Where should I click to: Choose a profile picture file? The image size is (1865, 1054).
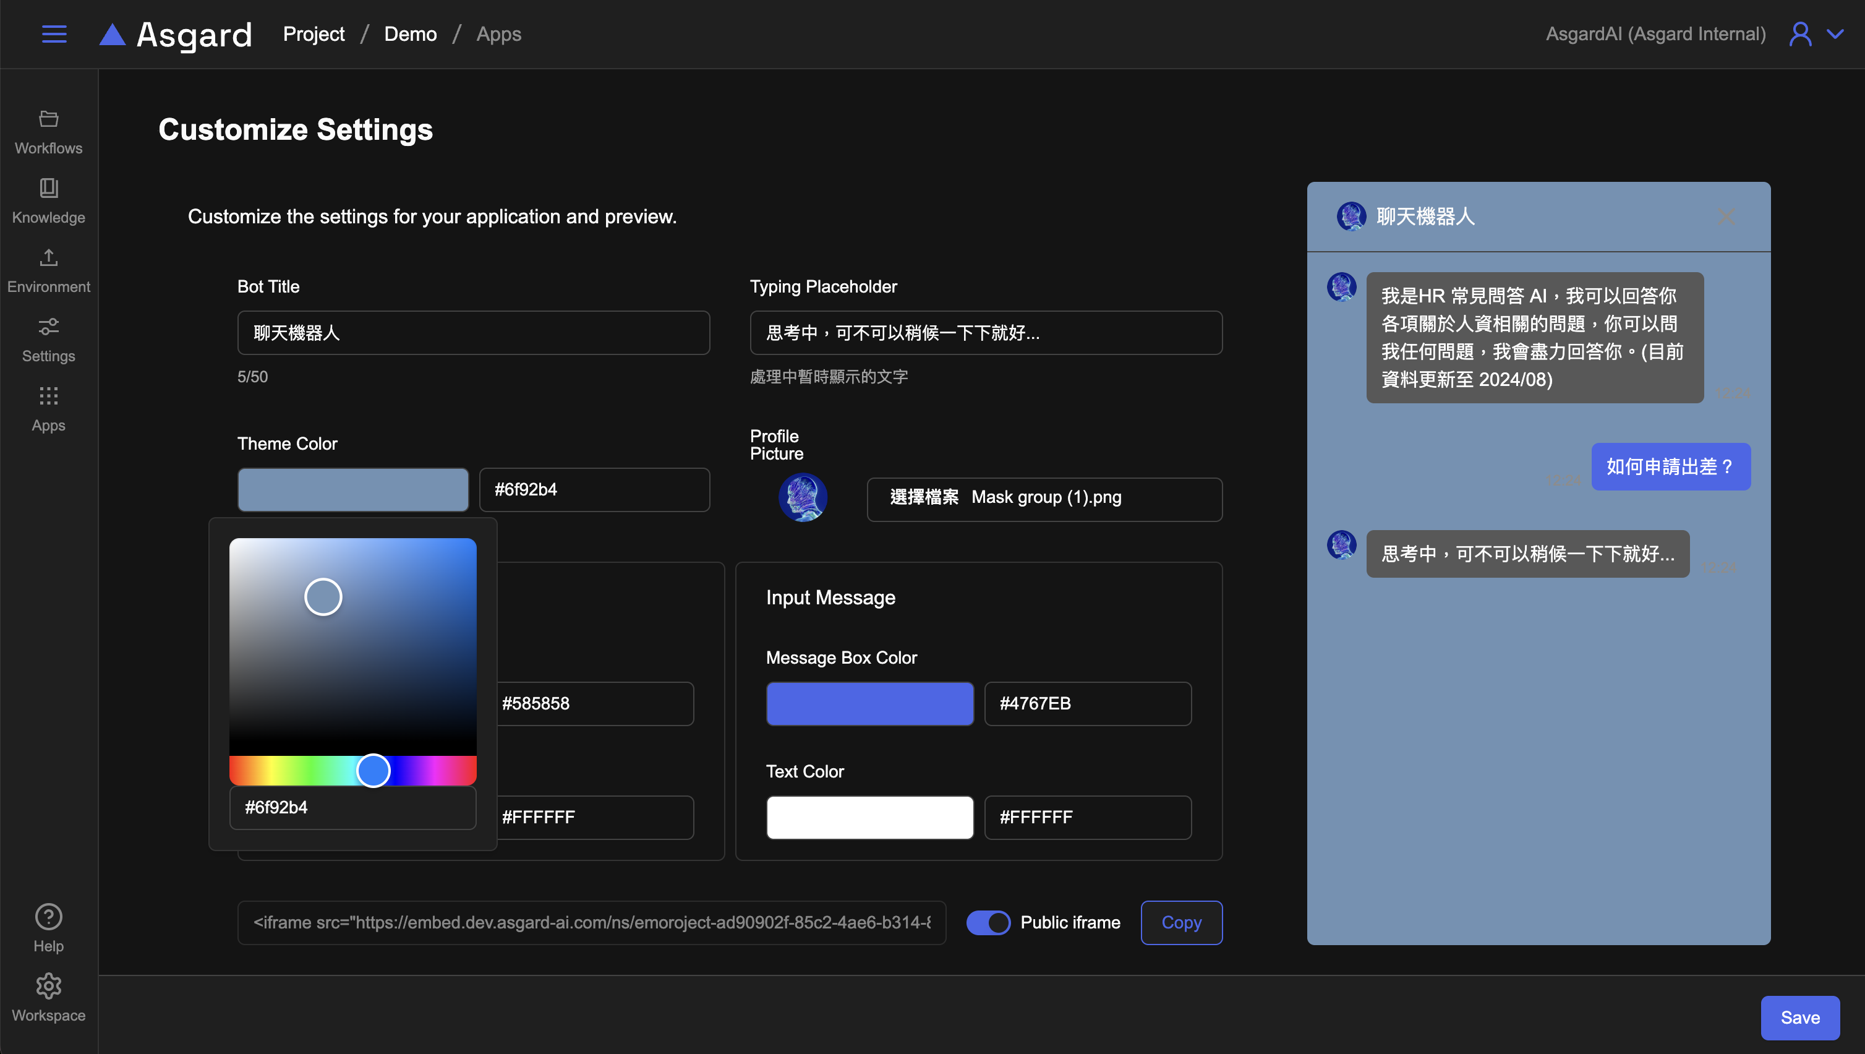click(924, 498)
